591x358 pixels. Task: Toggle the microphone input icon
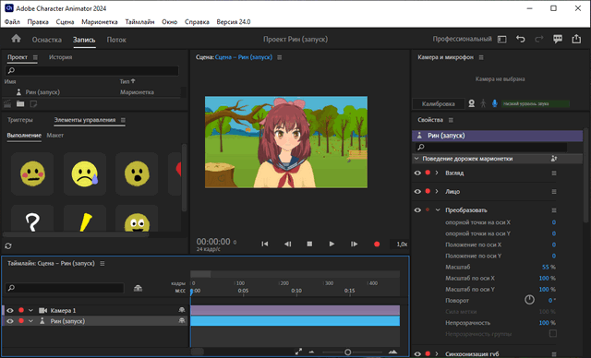pyautogui.click(x=495, y=103)
